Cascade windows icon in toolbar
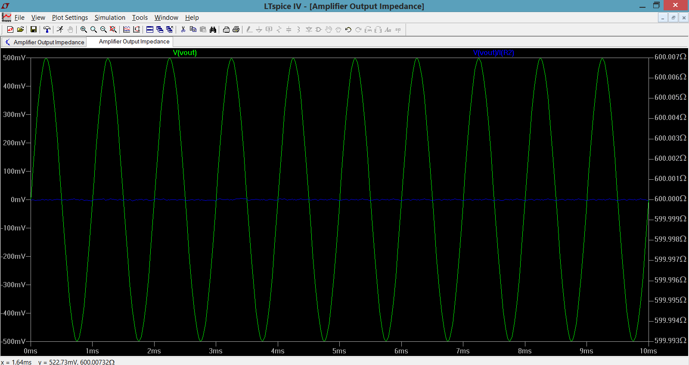 160,29
